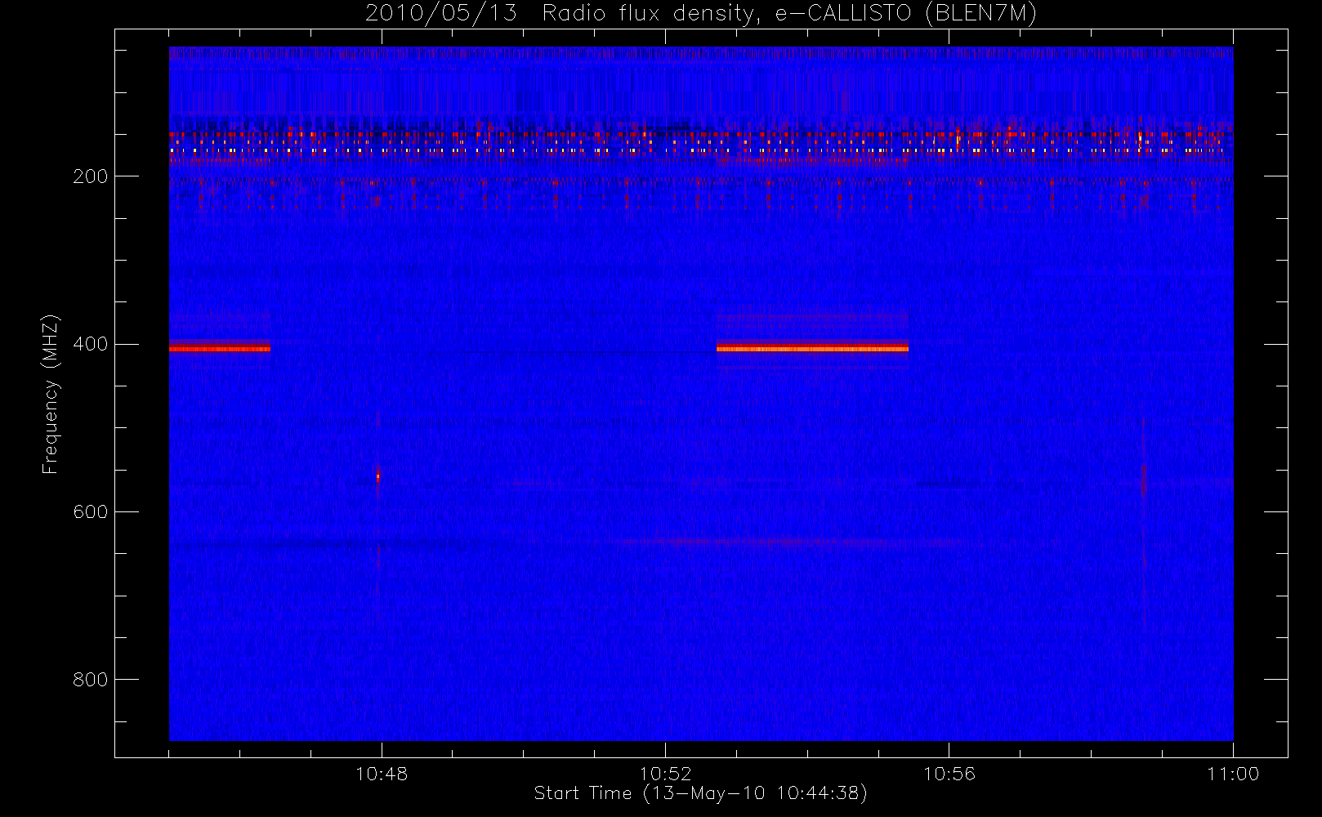Screen dimensions: 1322x817
Task: Click the short red band at 400 MHz at plot start
Action: (220, 348)
